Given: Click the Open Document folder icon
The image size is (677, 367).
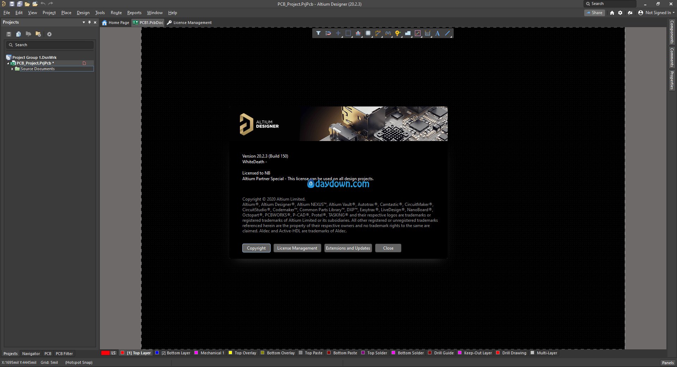Looking at the screenshot, I should (x=27, y=4).
